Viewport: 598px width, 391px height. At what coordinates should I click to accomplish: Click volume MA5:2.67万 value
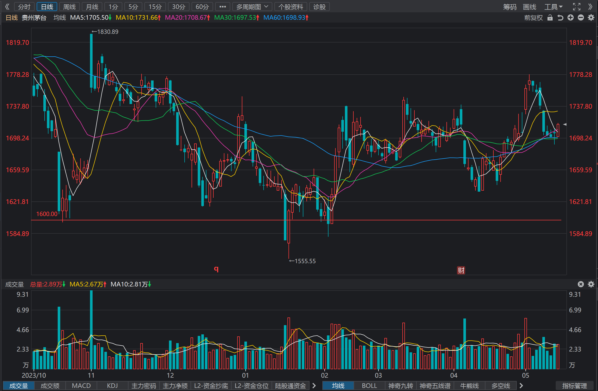[x=88, y=284]
